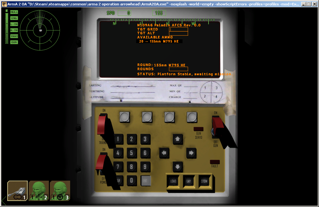Hit the ENT key on the keypad
Viewport: 319px width, 207px height.
[x=145, y=181]
